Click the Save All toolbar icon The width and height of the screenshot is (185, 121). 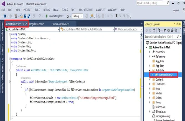pyautogui.click(x=29, y=16)
